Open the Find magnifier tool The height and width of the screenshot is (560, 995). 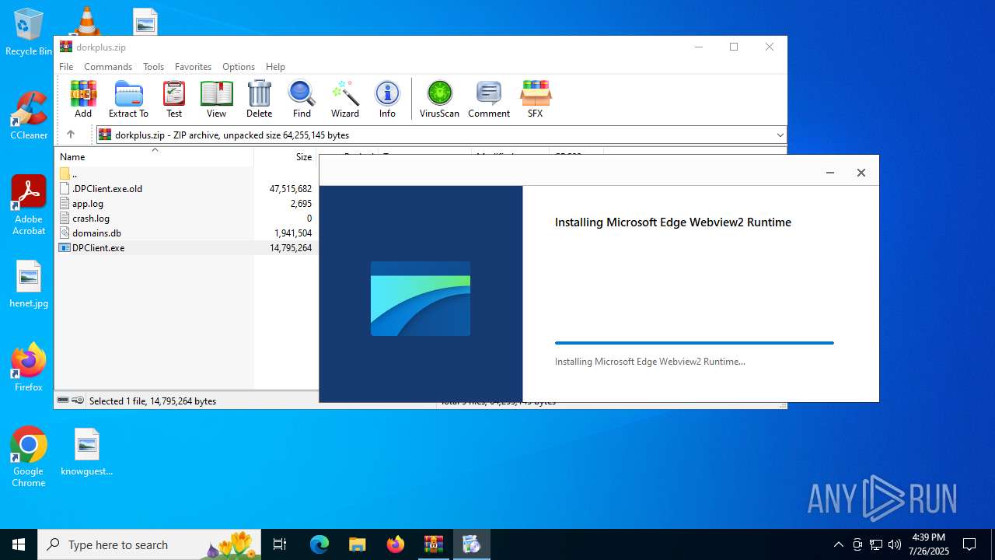[302, 99]
